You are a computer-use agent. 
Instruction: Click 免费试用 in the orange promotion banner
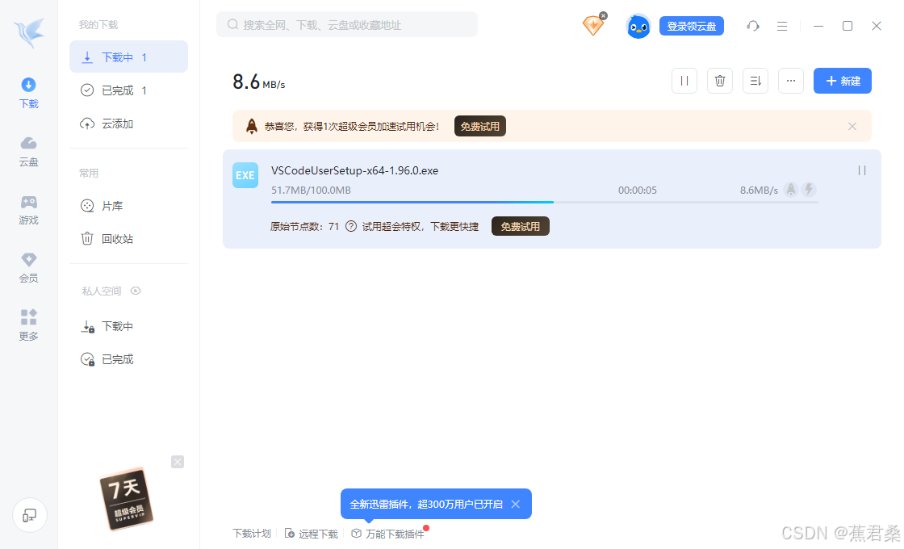(479, 126)
